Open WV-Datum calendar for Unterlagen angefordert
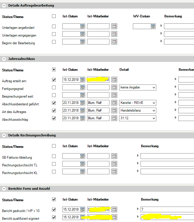 point(153,26)
